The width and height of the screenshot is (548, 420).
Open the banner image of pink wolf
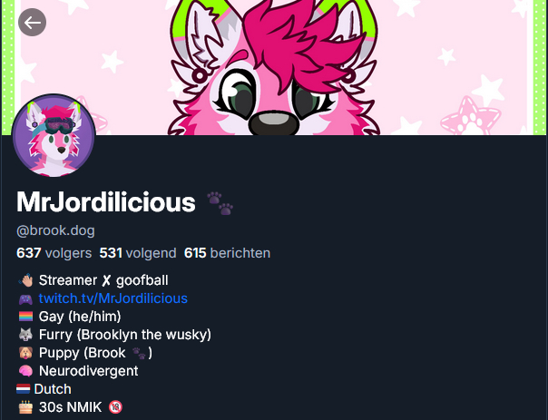pyautogui.click(x=274, y=67)
